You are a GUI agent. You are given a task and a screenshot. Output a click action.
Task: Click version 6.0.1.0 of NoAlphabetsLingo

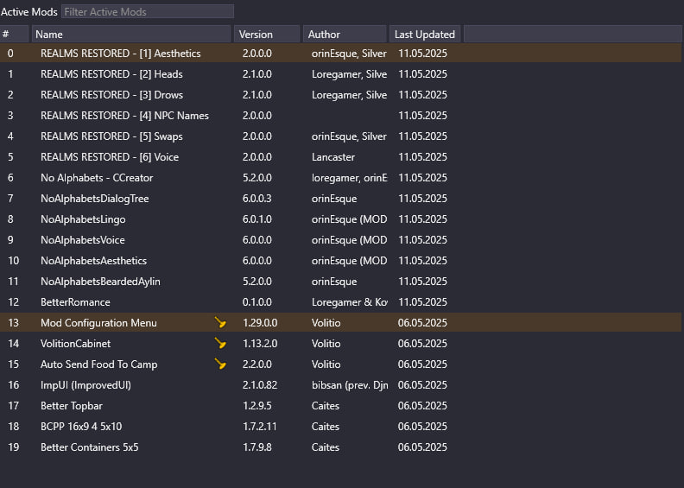[x=257, y=219]
